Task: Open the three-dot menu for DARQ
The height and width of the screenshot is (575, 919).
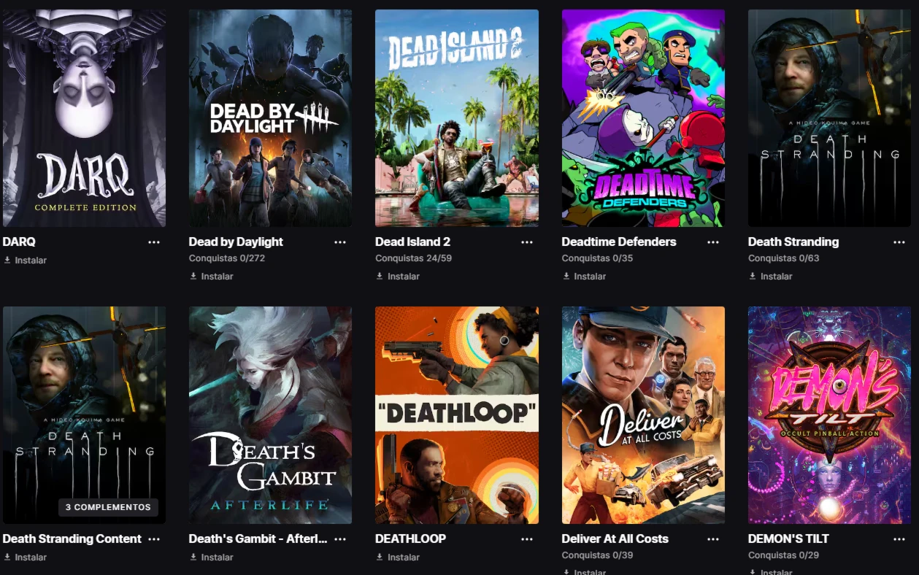Action: point(154,242)
